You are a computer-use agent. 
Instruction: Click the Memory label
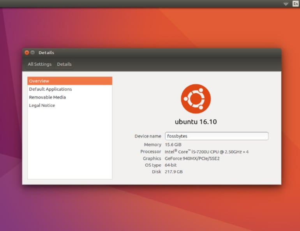153,145
